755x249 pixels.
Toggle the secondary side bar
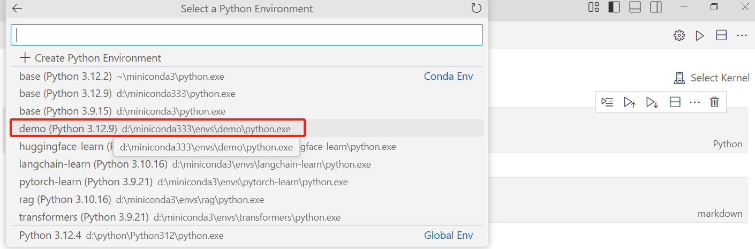tap(656, 7)
